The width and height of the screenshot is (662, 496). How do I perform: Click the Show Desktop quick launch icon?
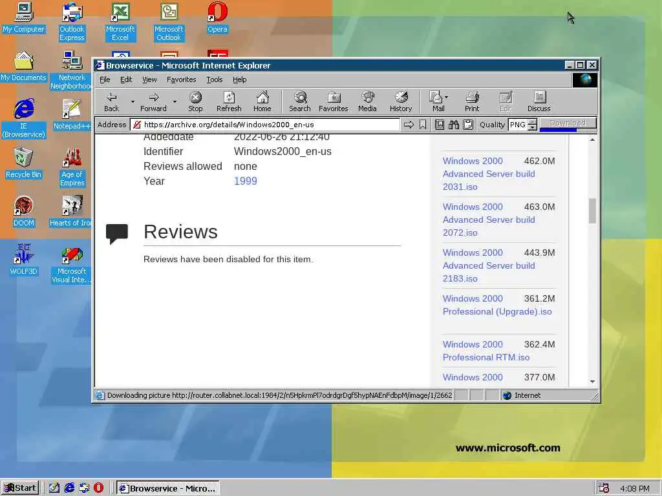[54, 488]
